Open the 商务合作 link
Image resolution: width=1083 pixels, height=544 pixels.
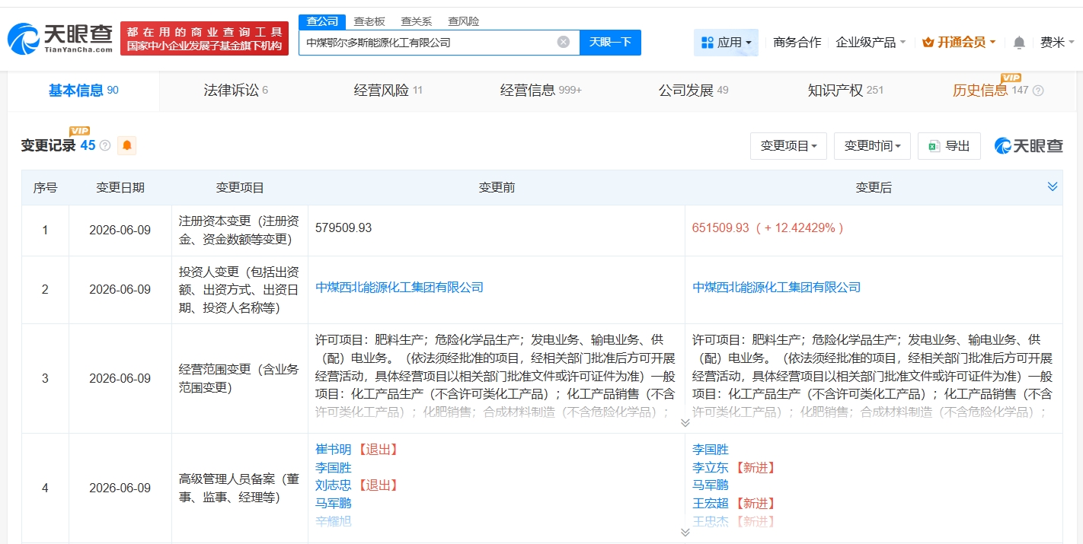point(797,43)
